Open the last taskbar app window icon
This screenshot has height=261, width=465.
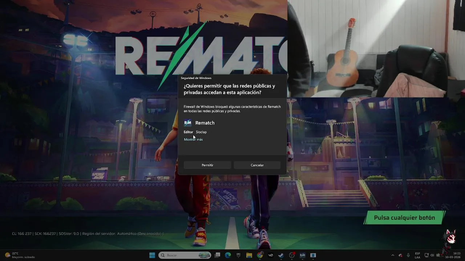pos(313,255)
